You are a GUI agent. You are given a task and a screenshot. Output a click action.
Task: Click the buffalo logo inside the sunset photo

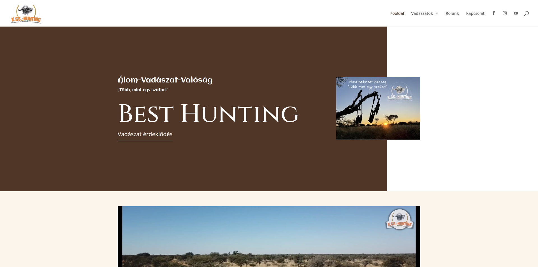pyautogui.click(x=399, y=92)
